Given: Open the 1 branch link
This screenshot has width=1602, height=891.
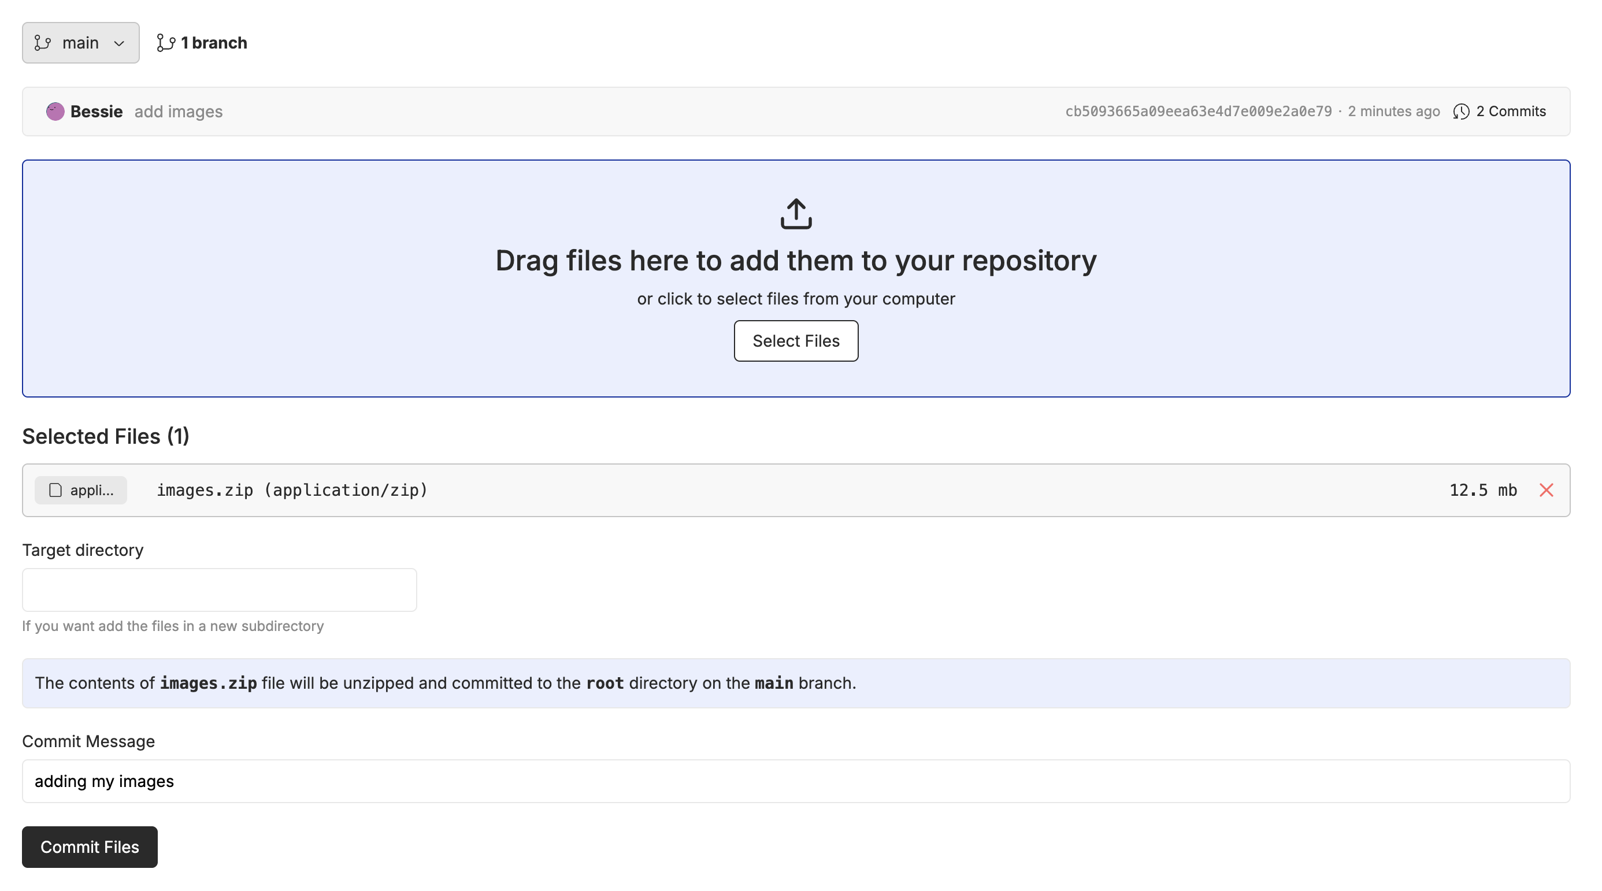Looking at the screenshot, I should pyautogui.click(x=213, y=43).
